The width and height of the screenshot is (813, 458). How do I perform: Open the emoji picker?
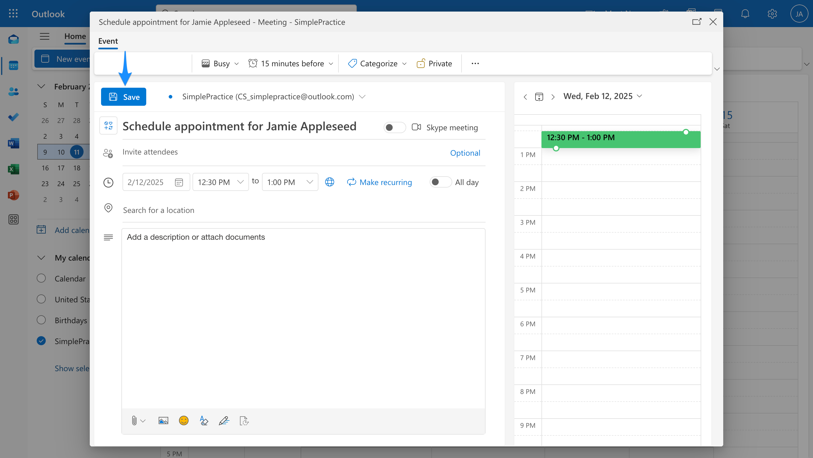(x=184, y=421)
